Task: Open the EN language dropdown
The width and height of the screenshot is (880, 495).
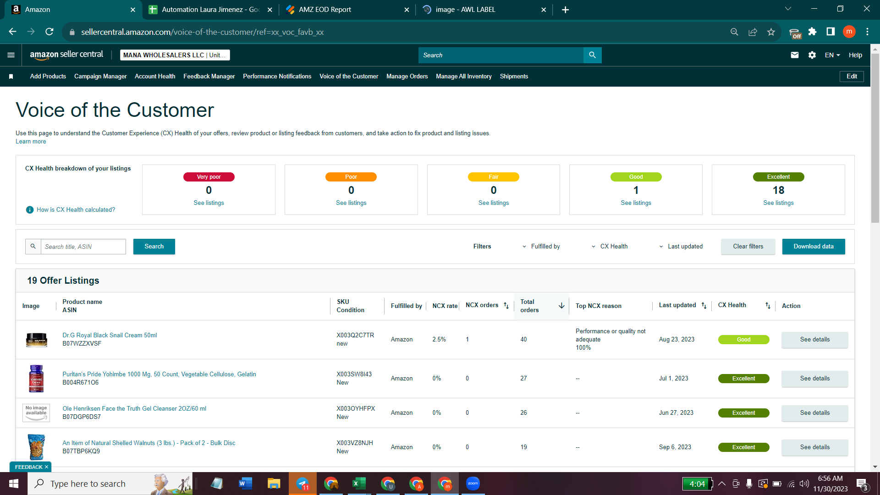Action: [x=832, y=55]
